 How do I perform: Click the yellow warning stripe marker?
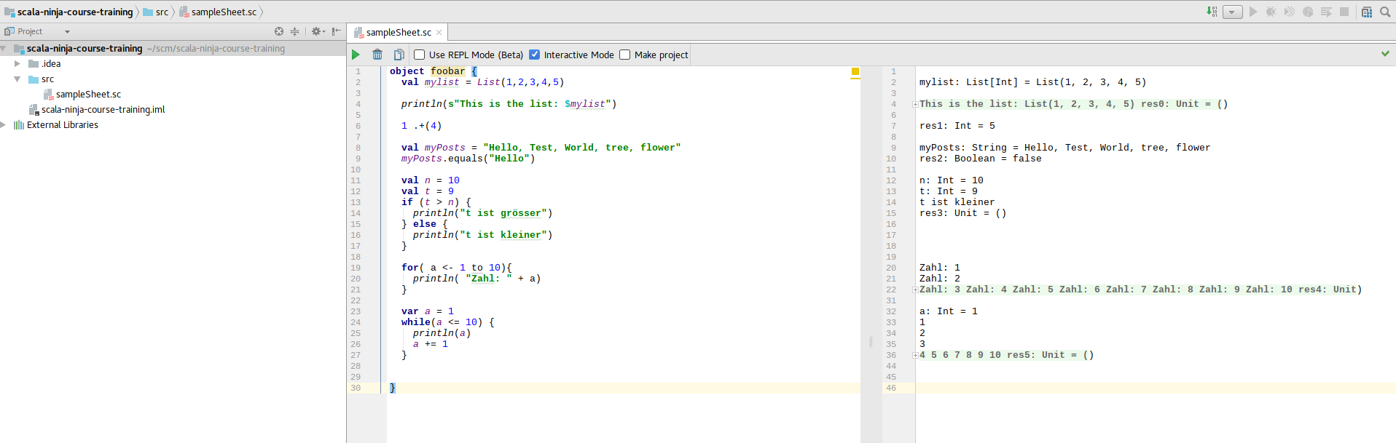pos(855,71)
